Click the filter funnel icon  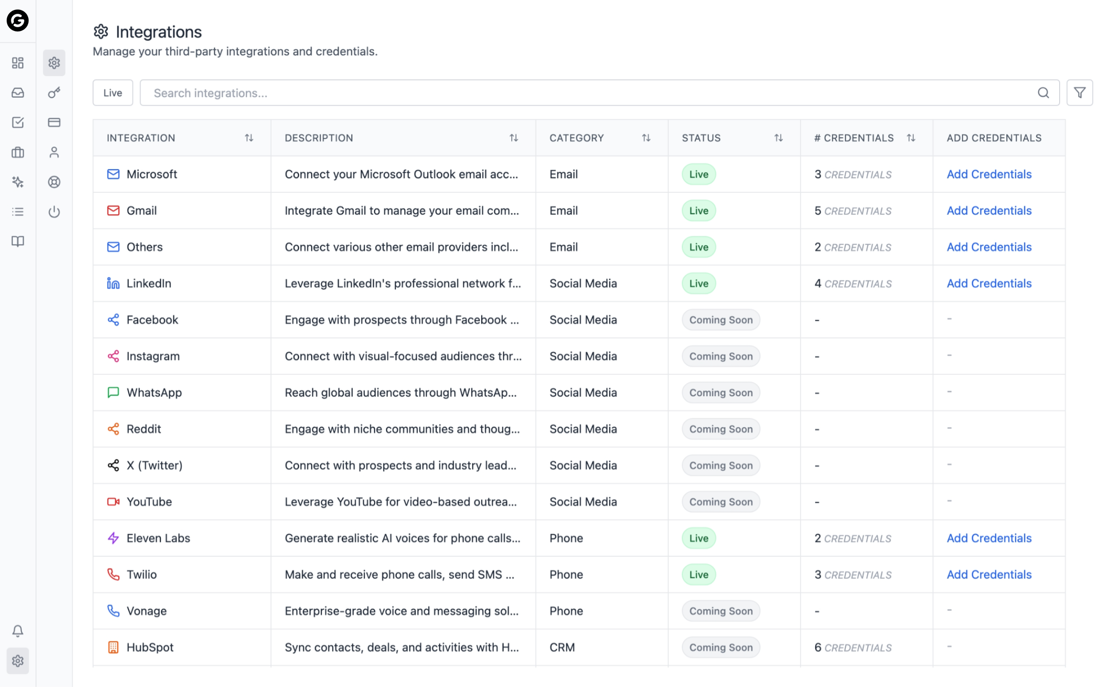1079,93
